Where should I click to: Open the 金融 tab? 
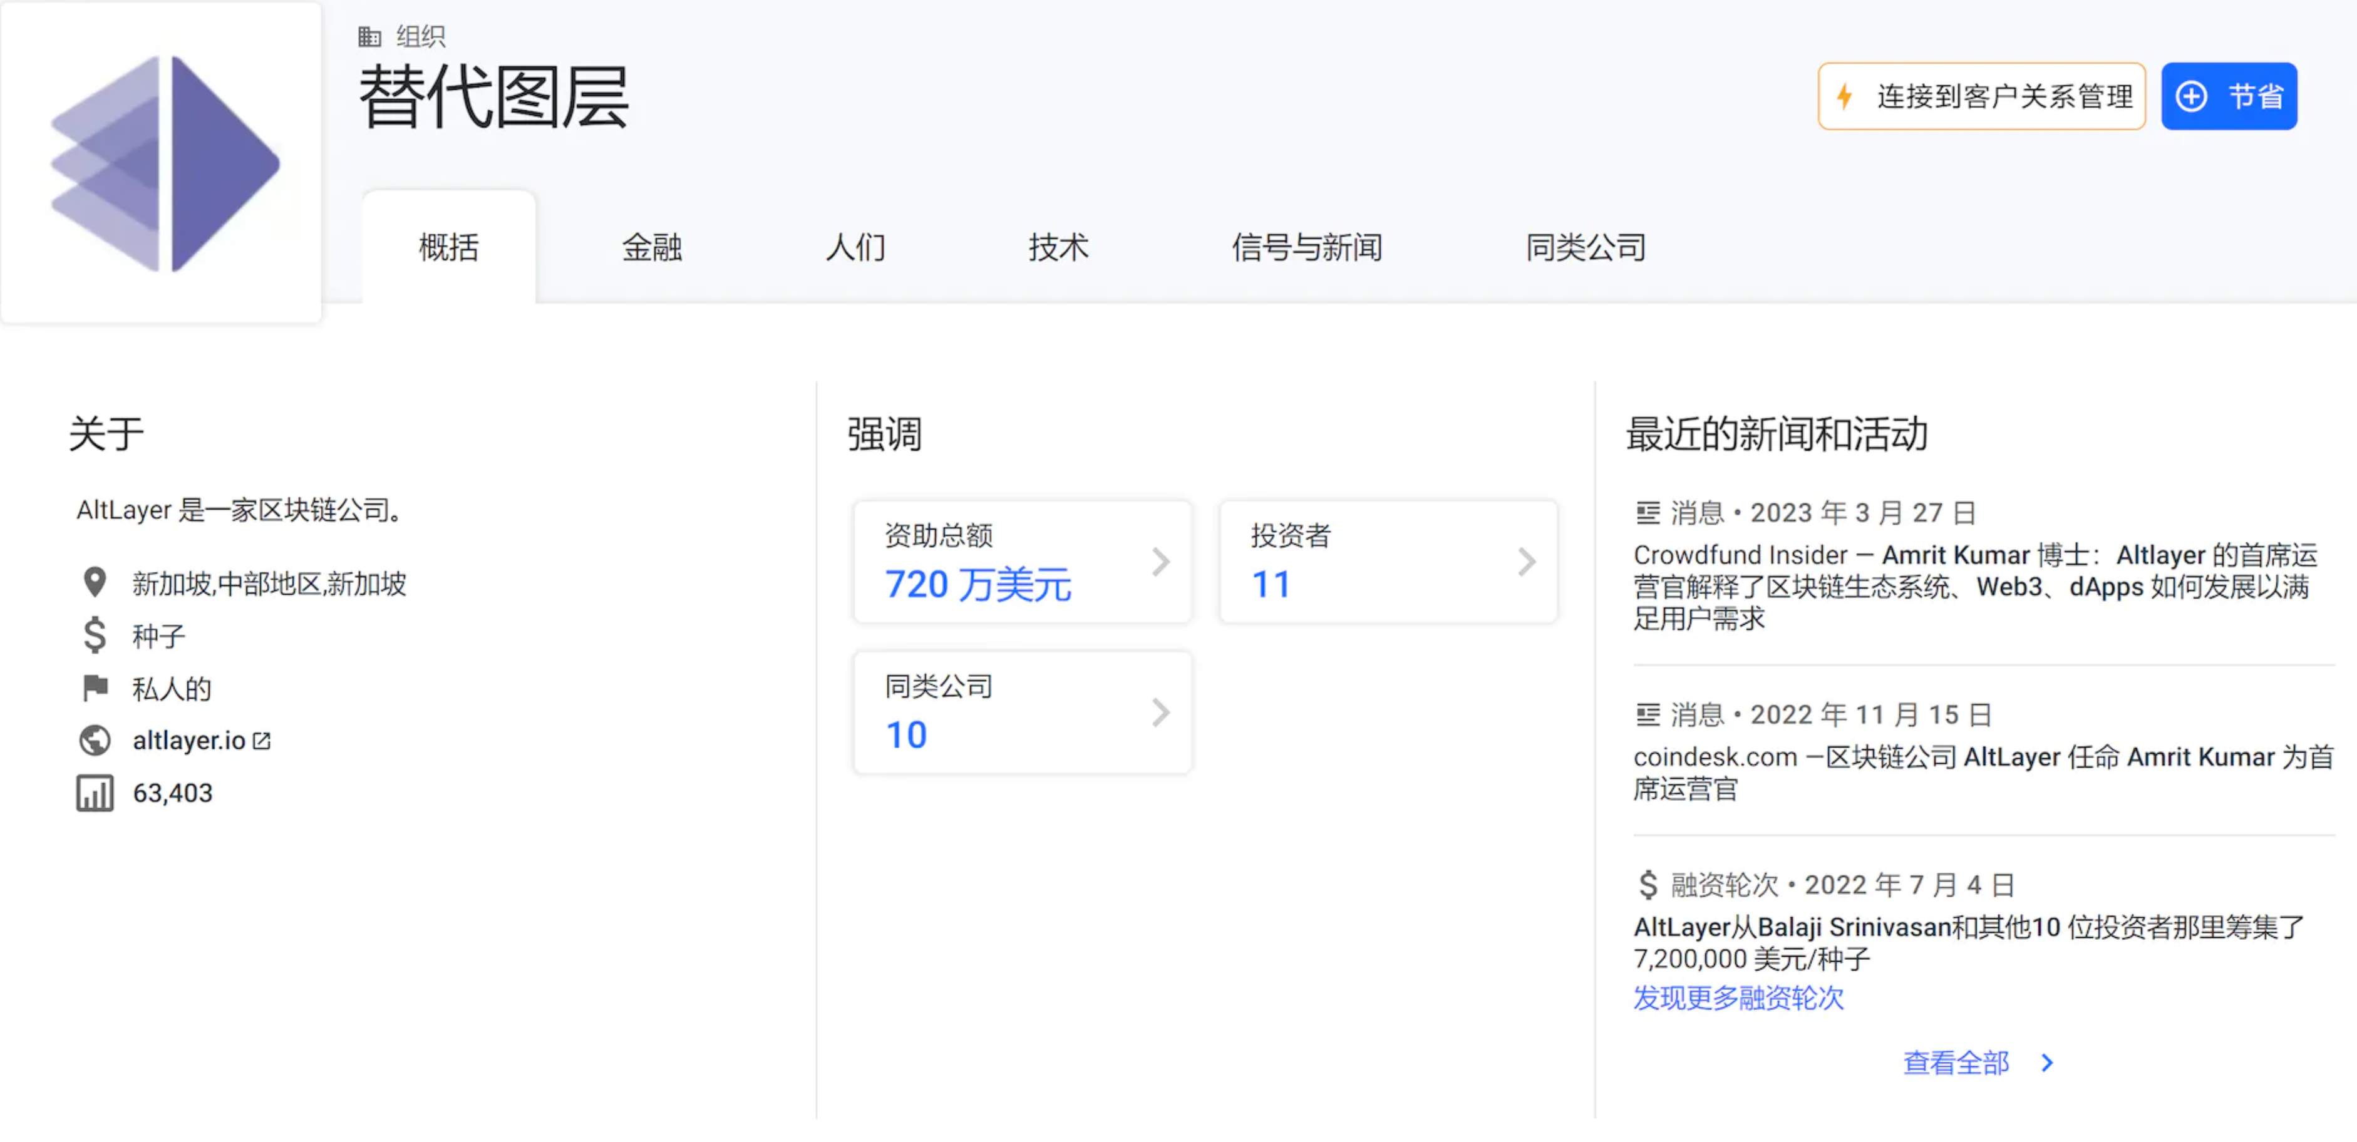pos(651,247)
